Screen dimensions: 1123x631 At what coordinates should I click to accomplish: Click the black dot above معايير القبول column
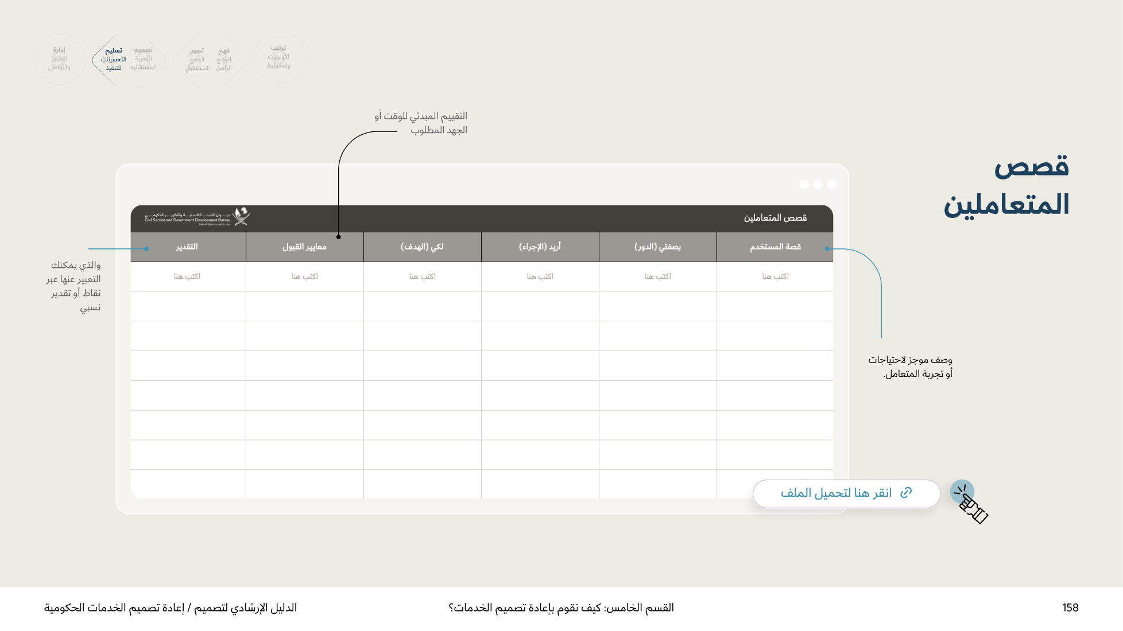(339, 237)
